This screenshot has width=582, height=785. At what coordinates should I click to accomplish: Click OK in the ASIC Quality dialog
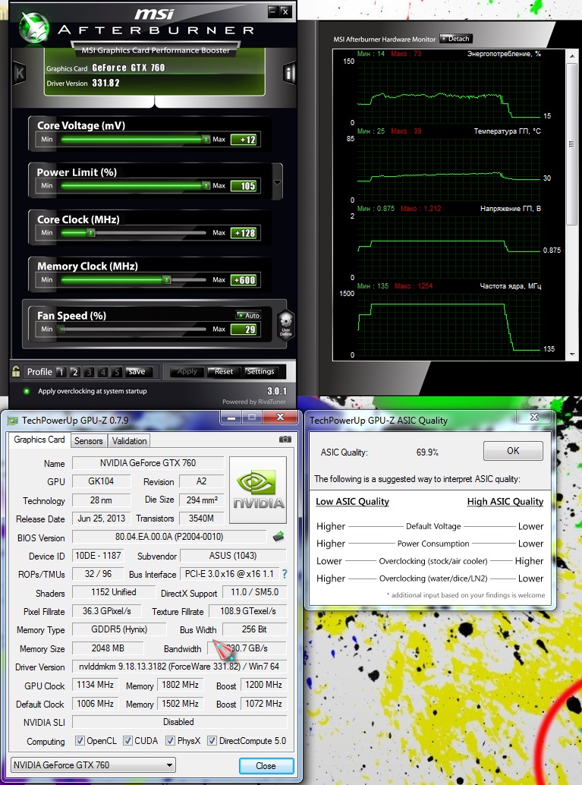[513, 450]
